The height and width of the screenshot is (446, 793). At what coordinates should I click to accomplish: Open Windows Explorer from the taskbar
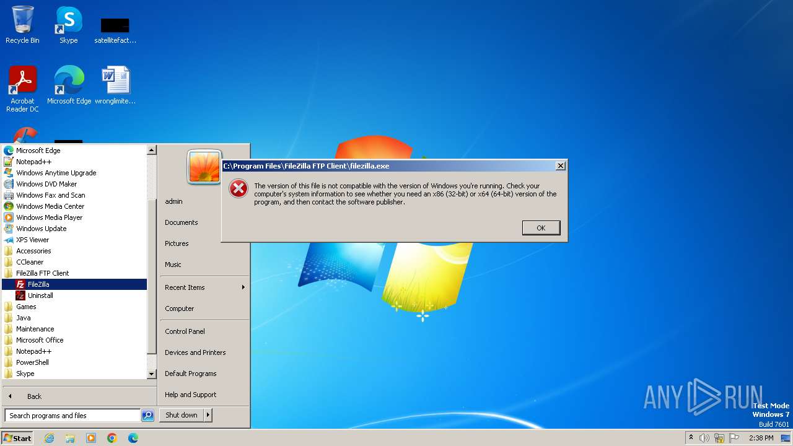70,438
